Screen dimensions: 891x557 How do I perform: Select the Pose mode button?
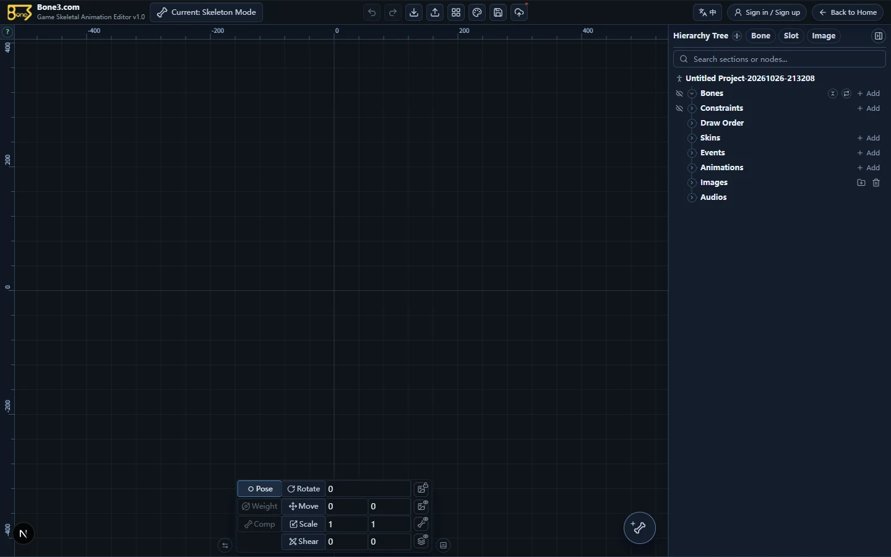click(x=260, y=489)
